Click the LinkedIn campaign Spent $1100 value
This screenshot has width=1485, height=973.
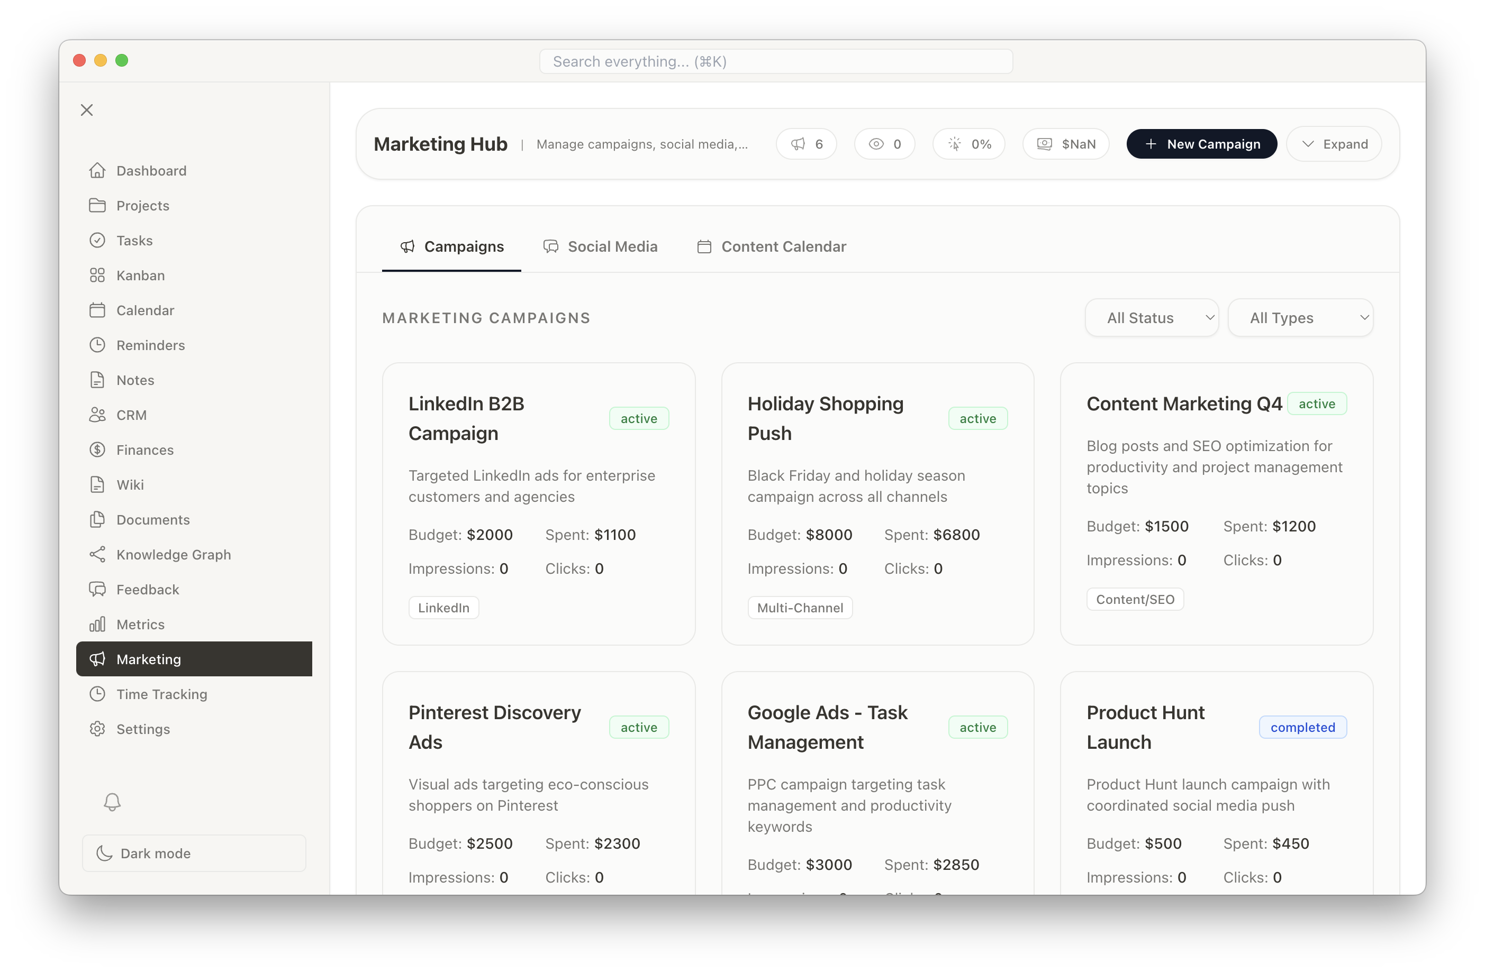[614, 535]
